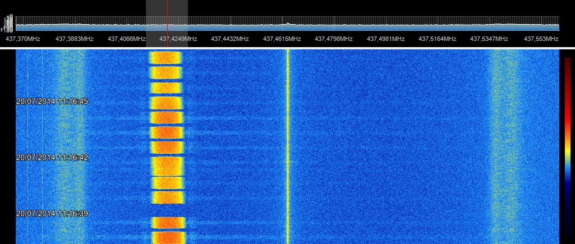Select the 437,553MHz axis label
Viewport: 575px width, 244px height.
(541, 39)
